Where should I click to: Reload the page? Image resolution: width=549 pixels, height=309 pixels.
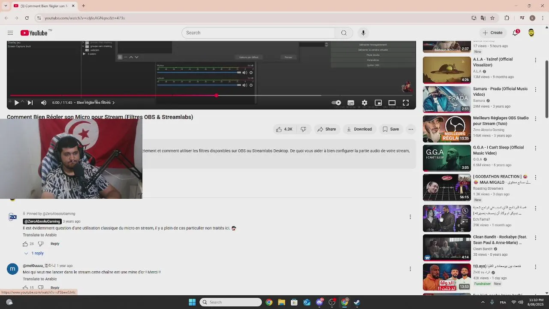(x=27, y=18)
